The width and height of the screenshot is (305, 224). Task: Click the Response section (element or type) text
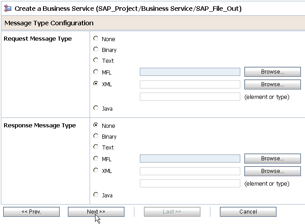(x=267, y=184)
